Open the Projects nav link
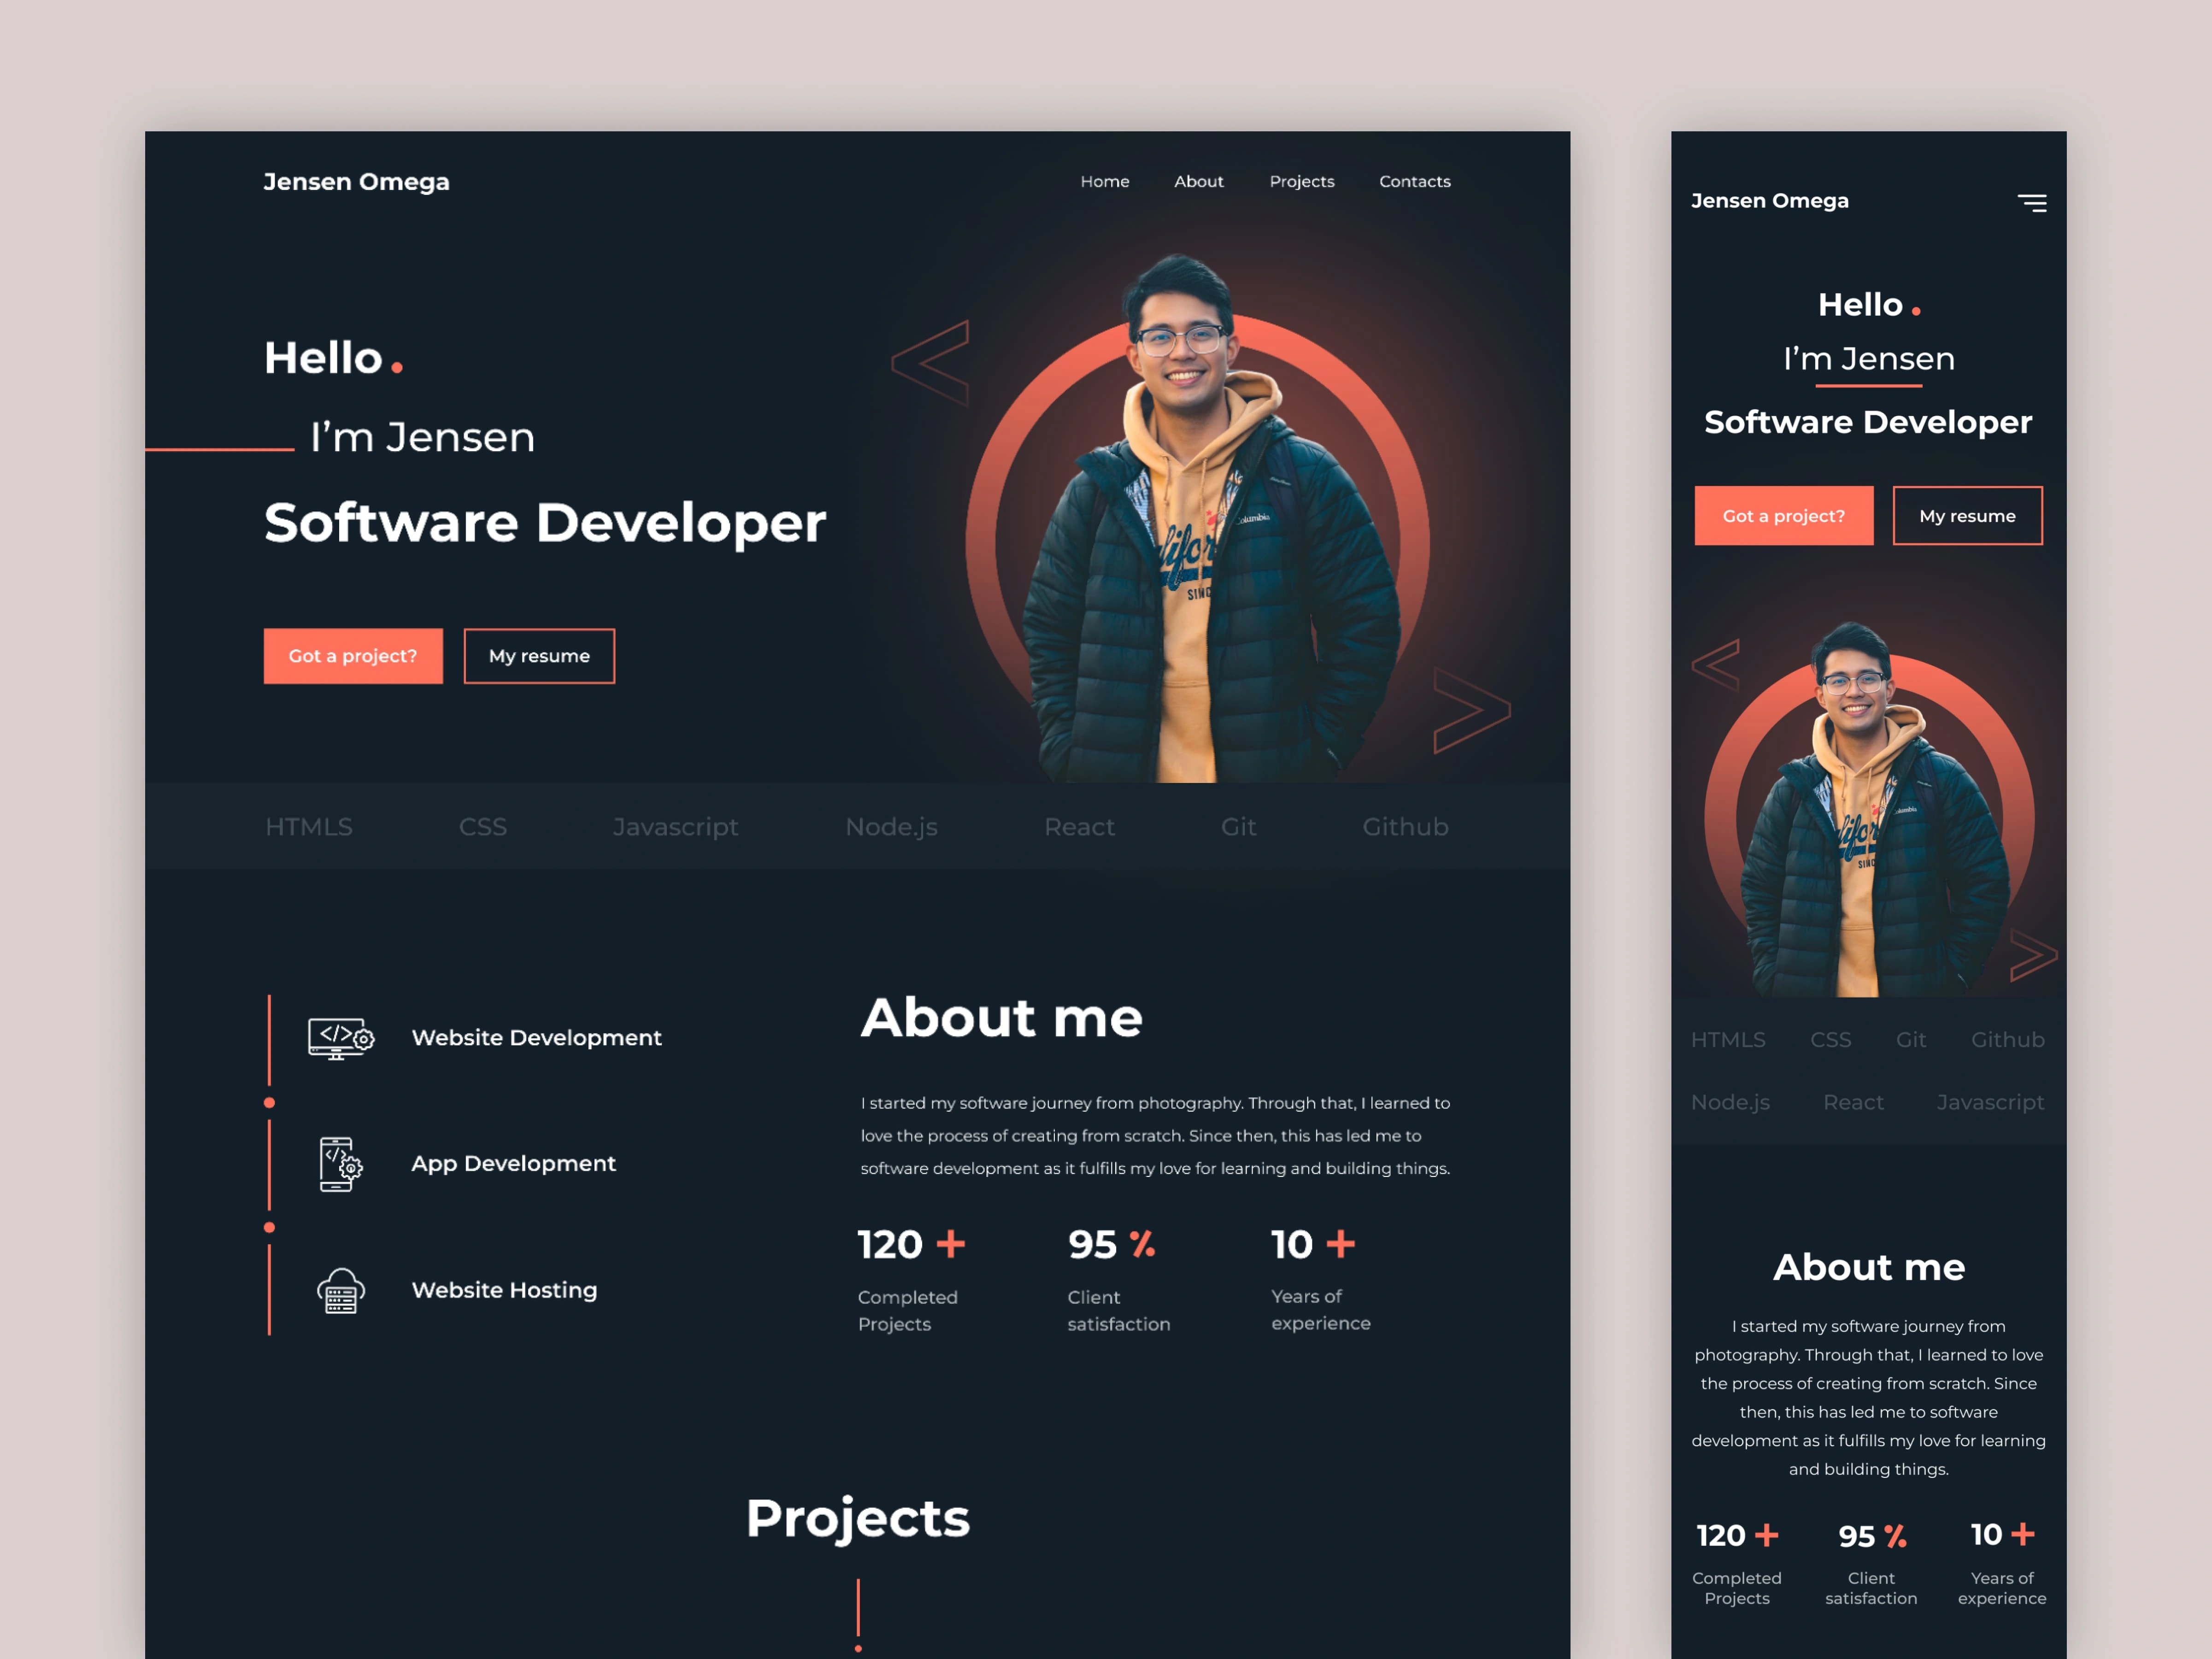Image resolution: width=2212 pixels, height=1659 pixels. pyautogui.click(x=1302, y=181)
